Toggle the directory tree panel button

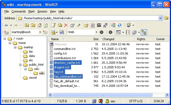pos(144,32)
